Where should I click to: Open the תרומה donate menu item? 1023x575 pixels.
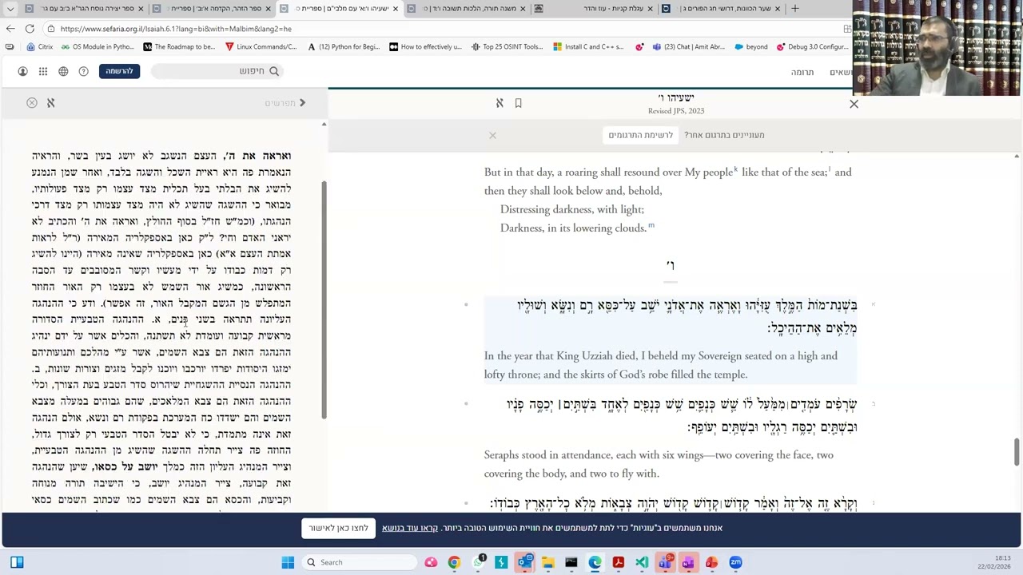click(x=802, y=72)
